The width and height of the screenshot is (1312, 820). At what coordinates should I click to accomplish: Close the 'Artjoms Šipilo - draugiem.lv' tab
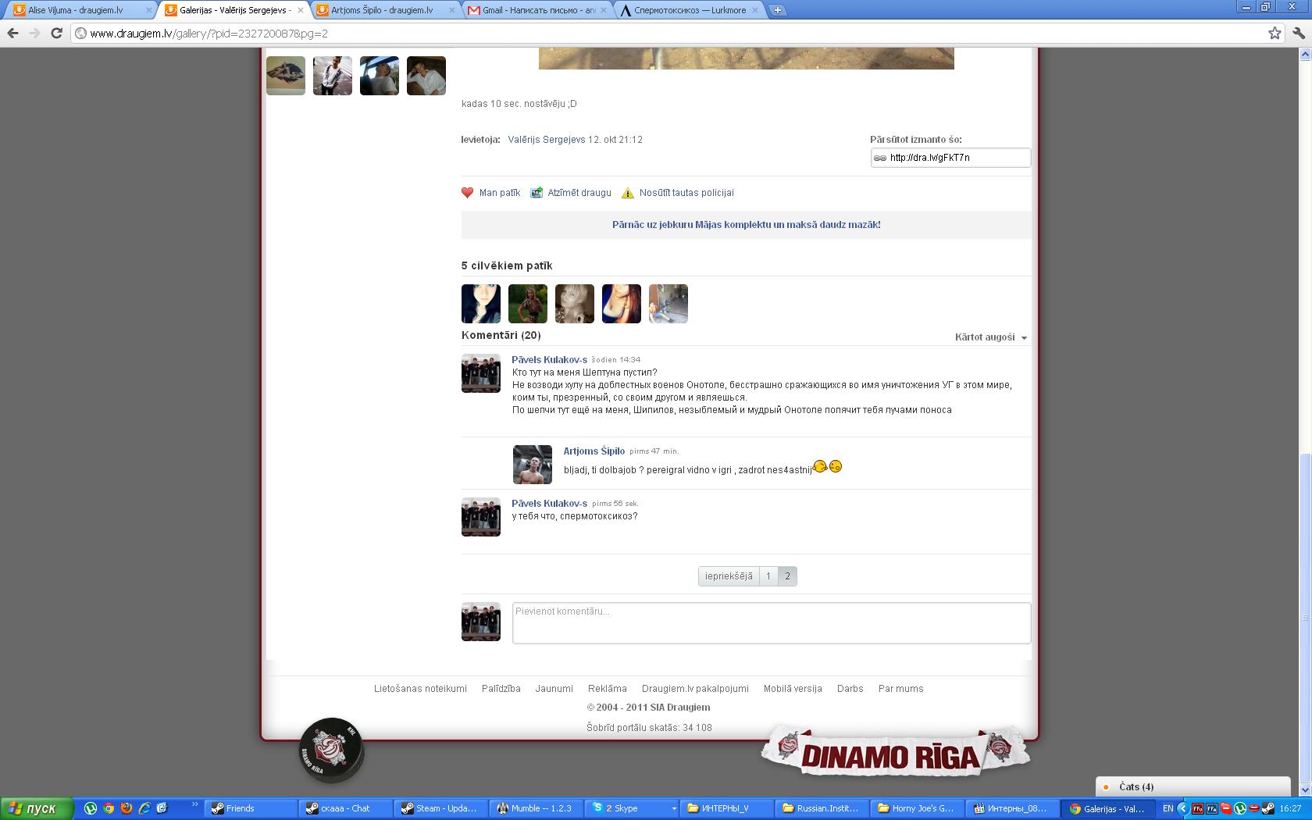452,10
